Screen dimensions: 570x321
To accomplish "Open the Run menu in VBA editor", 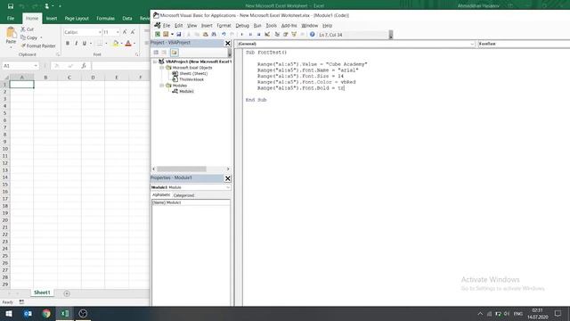I will [257, 26].
